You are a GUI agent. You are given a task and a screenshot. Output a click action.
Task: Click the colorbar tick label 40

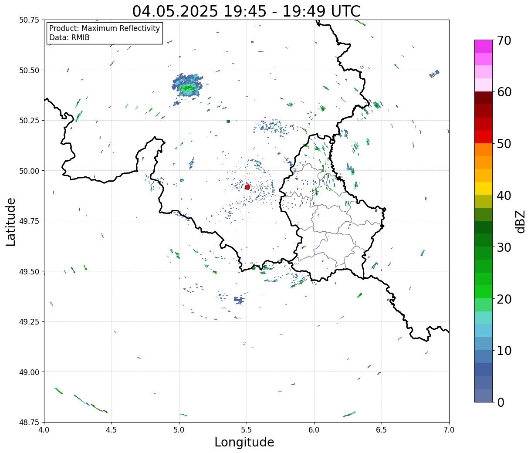504,196
